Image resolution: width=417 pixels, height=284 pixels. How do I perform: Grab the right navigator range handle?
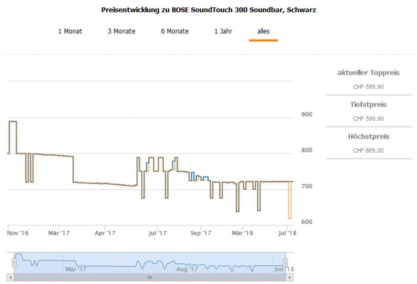click(285, 263)
